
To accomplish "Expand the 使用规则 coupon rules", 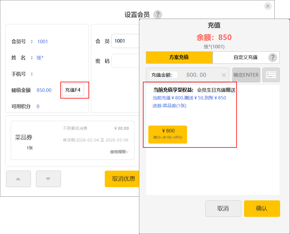I will [119, 152].
